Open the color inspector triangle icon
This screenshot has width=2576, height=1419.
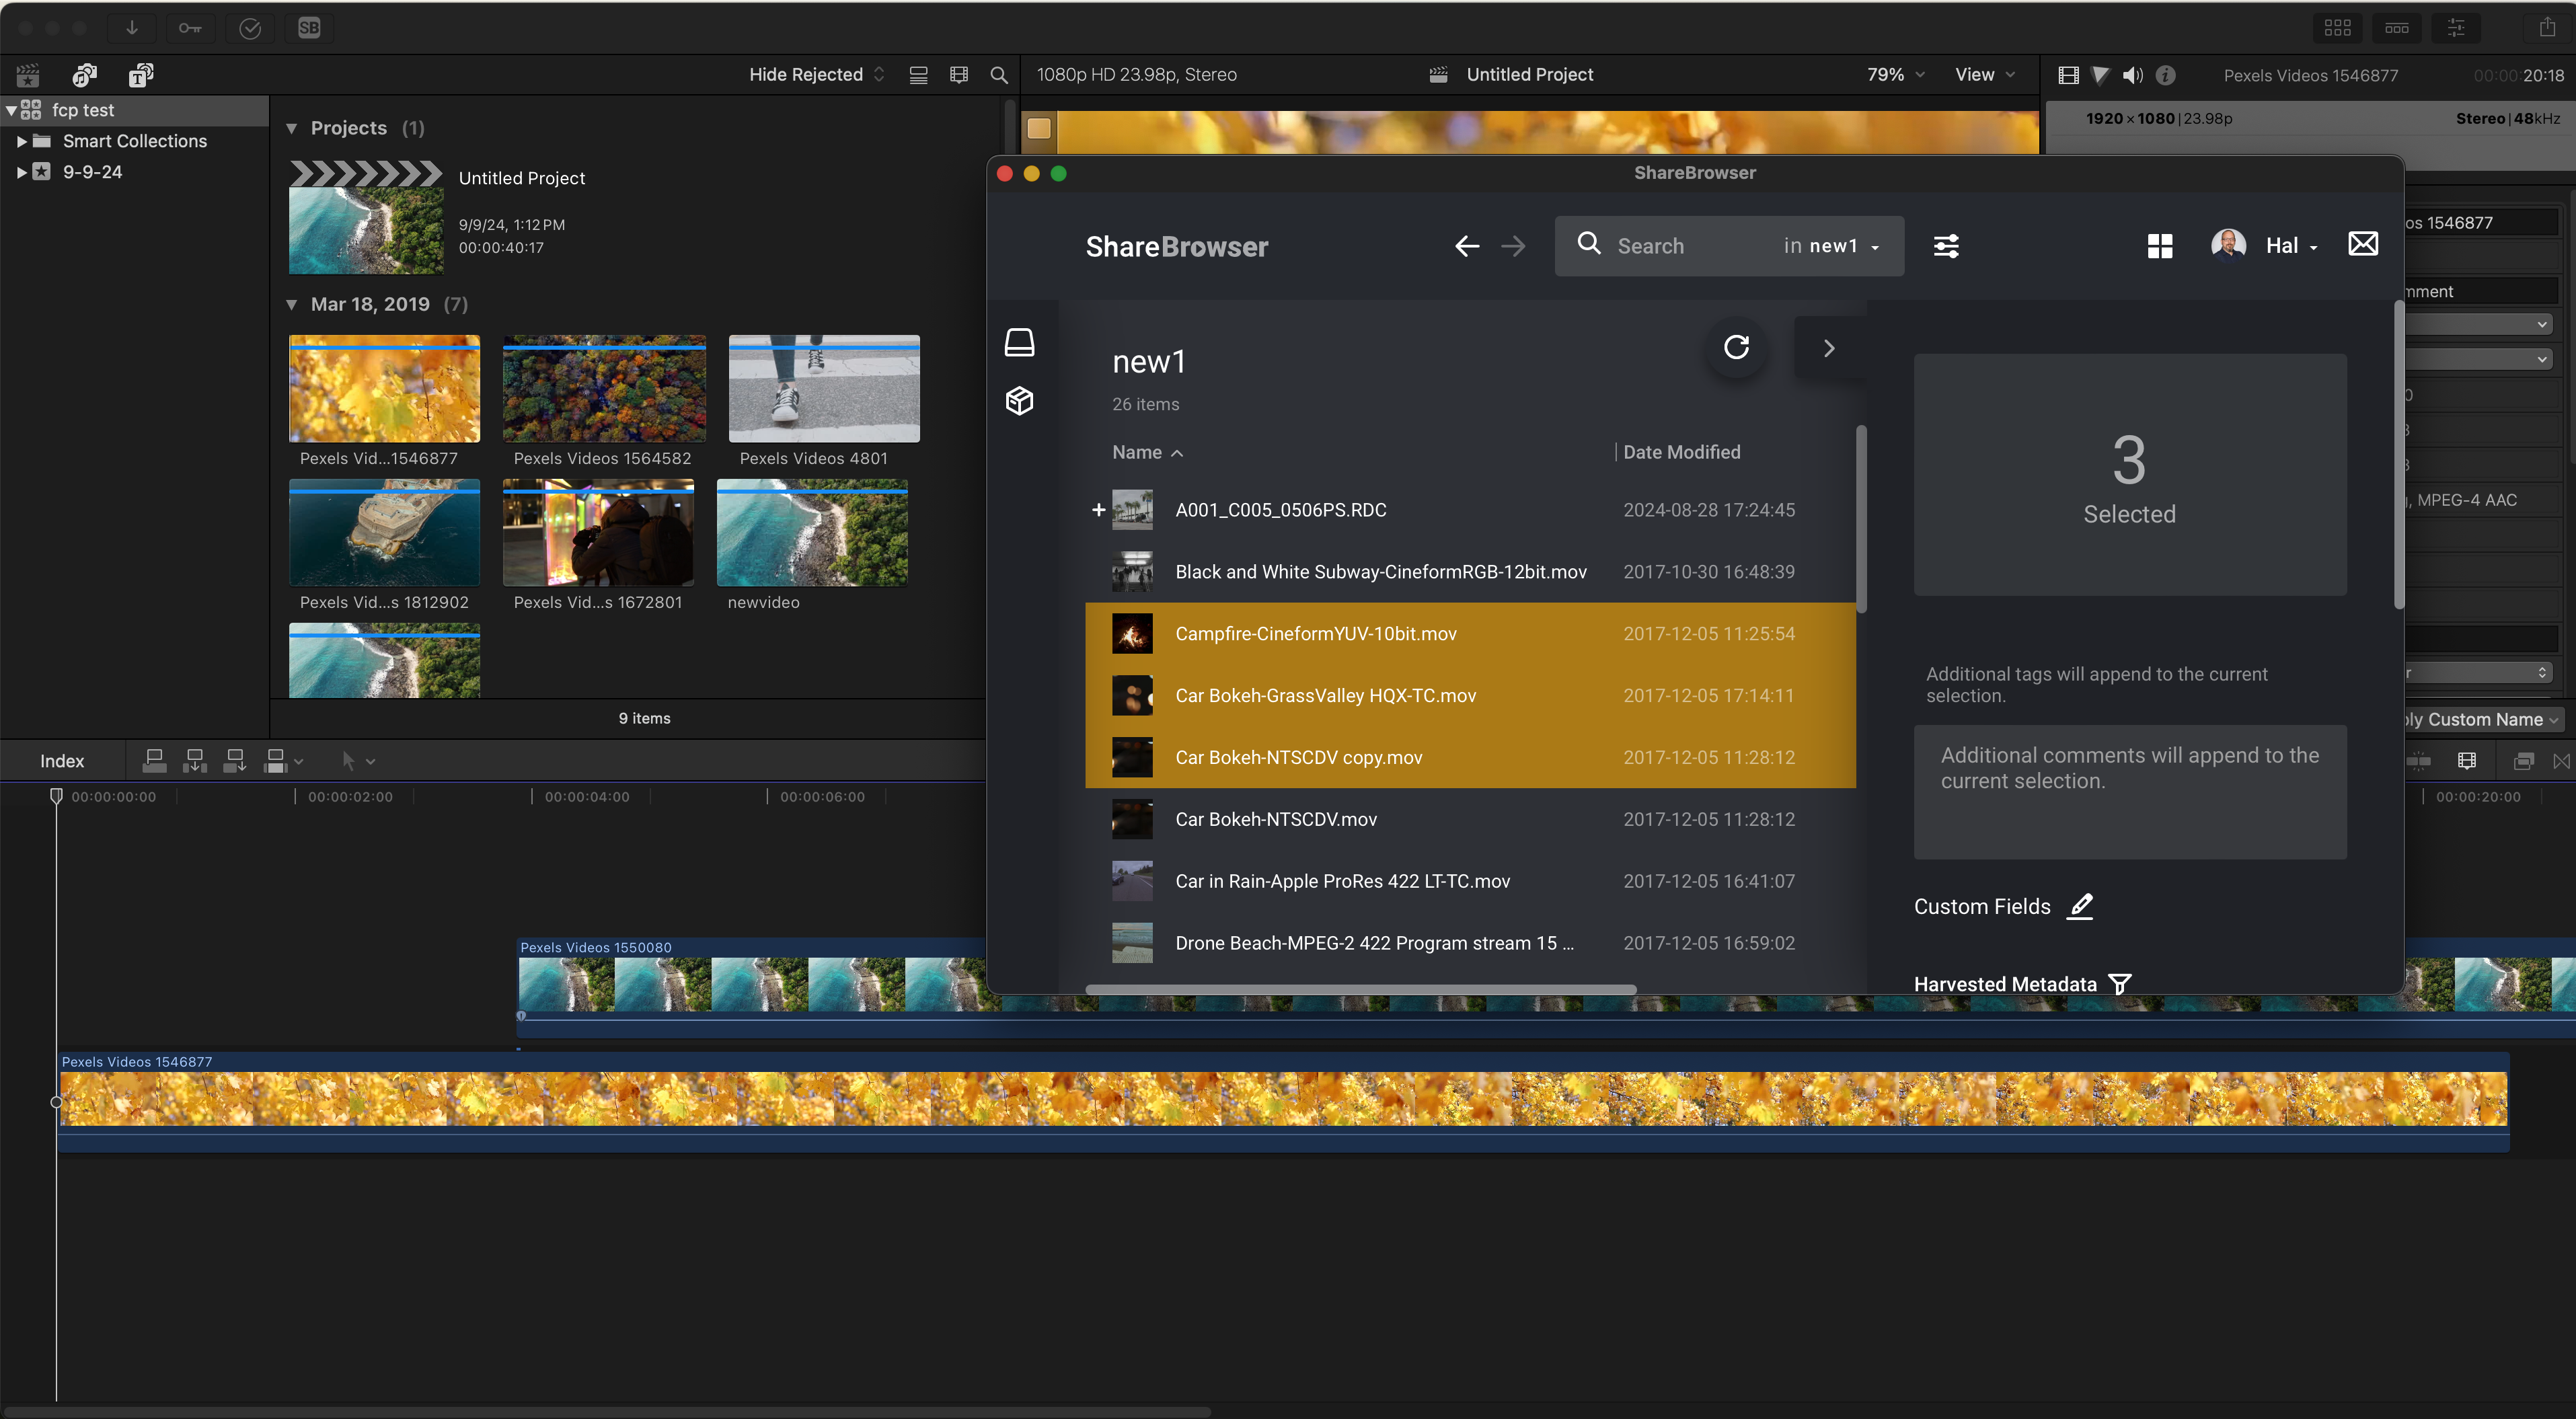coord(2101,75)
